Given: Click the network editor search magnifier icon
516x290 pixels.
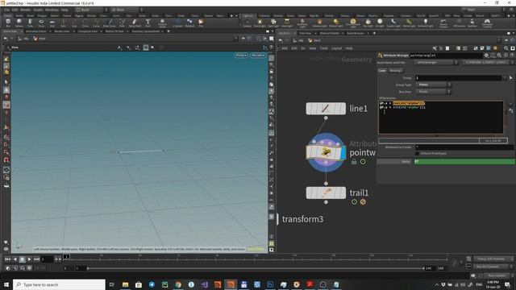Looking at the screenshot, I should coord(506,48).
